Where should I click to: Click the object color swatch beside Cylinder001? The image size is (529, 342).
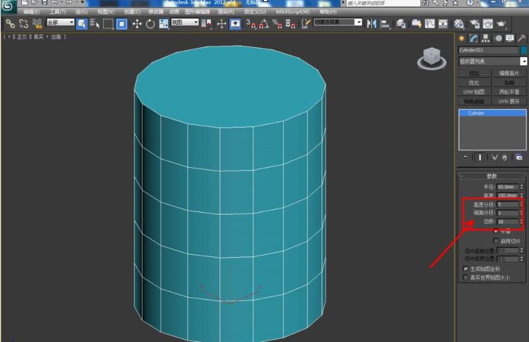tap(524, 50)
